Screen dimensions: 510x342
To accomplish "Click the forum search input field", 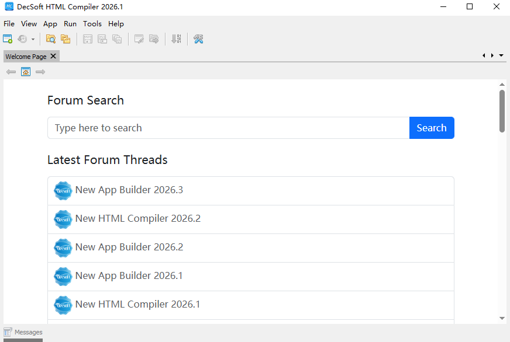I will (x=228, y=127).
